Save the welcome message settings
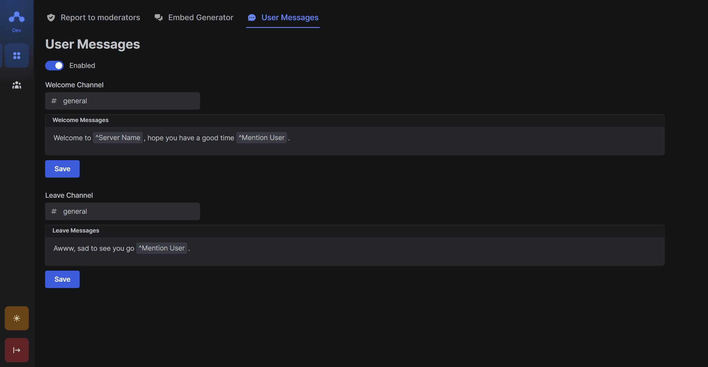 pyautogui.click(x=62, y=169)
